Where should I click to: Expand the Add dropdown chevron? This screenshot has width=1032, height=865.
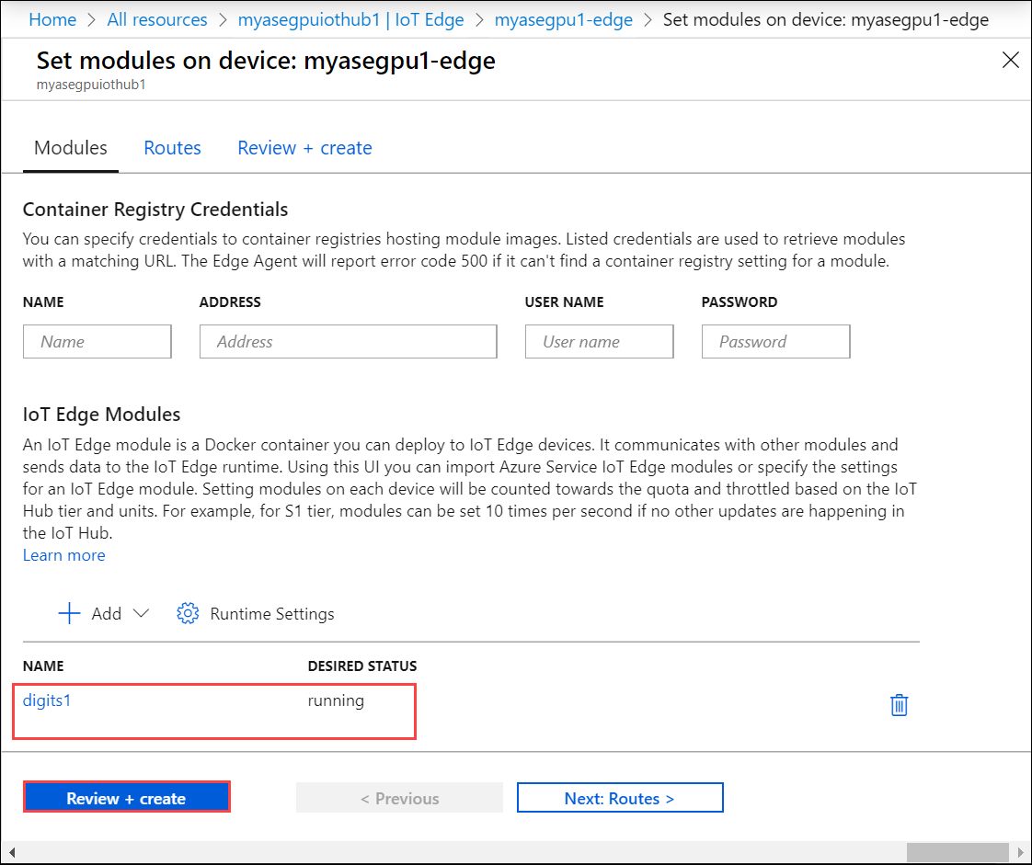pyautogui.click(x=142, y=613)
